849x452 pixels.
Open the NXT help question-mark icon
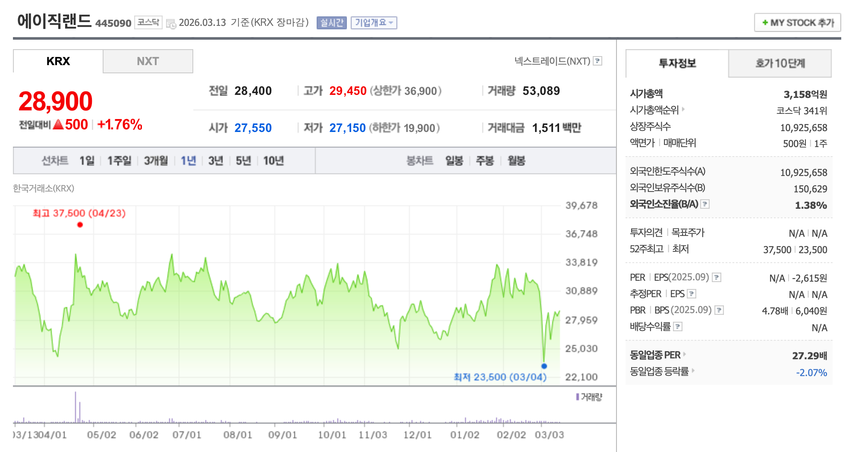[x=597, y=61]
